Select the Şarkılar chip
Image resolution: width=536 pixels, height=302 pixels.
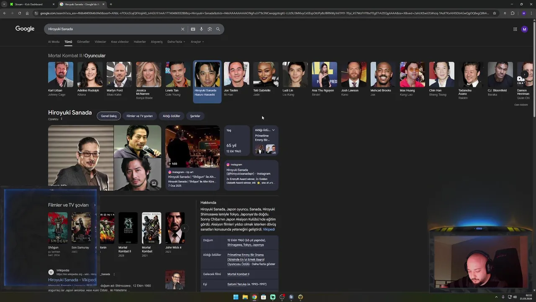click(195, 116)
